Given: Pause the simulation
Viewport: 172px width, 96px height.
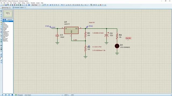Looking at the screenshot, I should coord(9,95).
